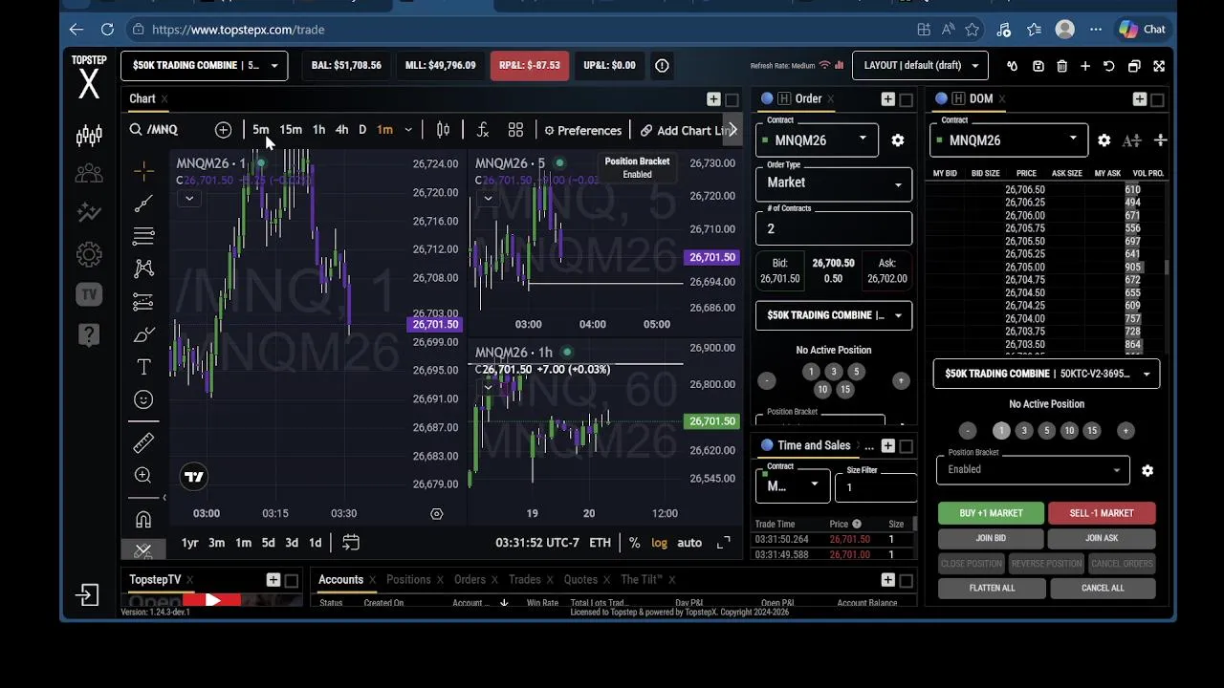The width and height of the screenshot is (1224, 688).
Task: Click the undo layout reset arrow icon
Action: coord(1108,66)
